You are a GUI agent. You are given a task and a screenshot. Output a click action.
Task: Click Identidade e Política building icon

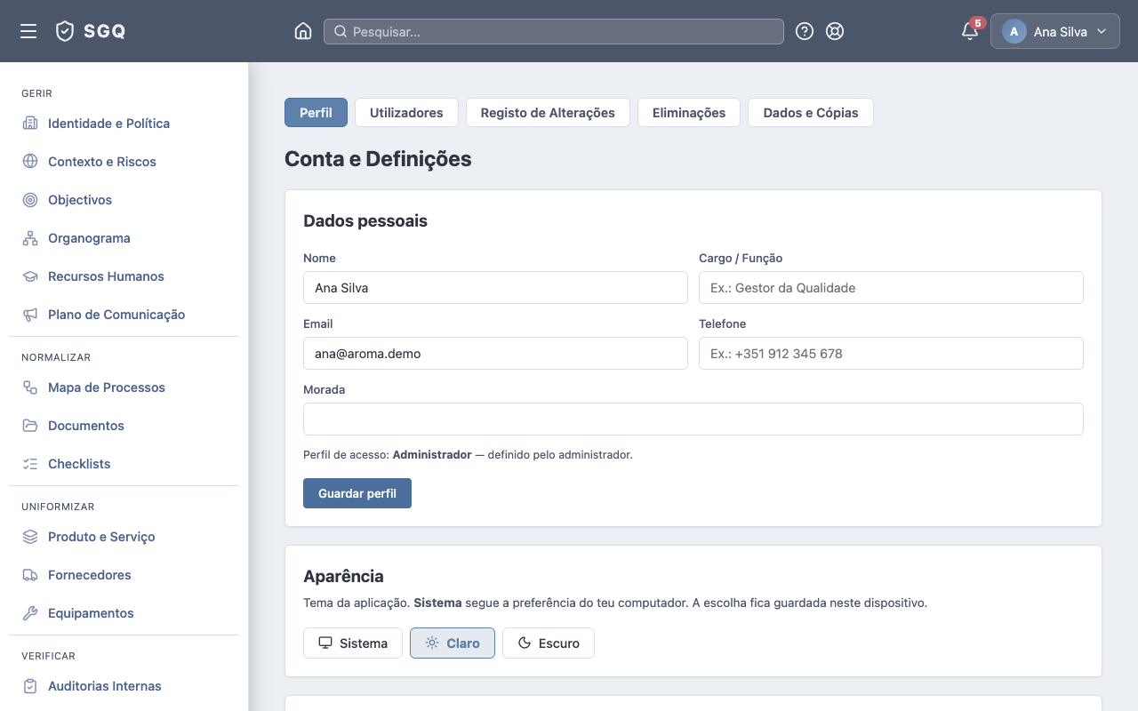click(x=30, y=124)
